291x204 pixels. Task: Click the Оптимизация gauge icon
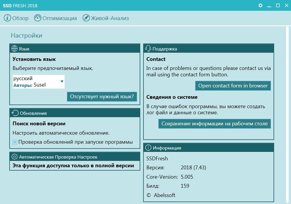tap(38, 18)
